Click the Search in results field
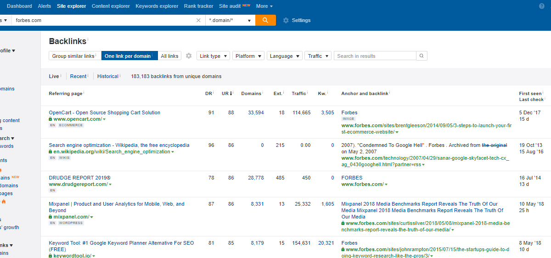 (x=375, y=56)
